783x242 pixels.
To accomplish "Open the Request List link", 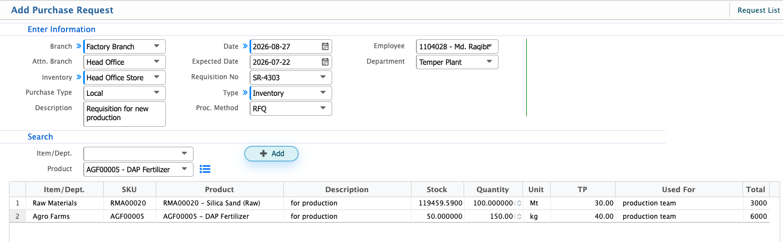I will pyautogui.click(x=759, y=10).
